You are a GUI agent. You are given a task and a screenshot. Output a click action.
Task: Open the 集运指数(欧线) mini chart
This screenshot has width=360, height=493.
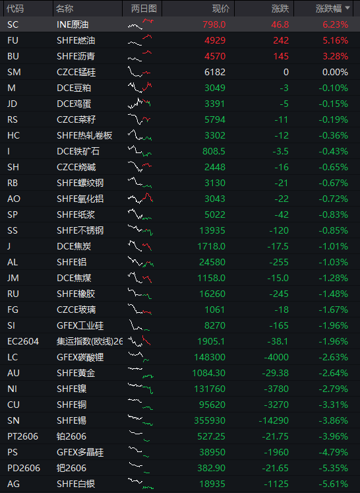tap(140, 341)
